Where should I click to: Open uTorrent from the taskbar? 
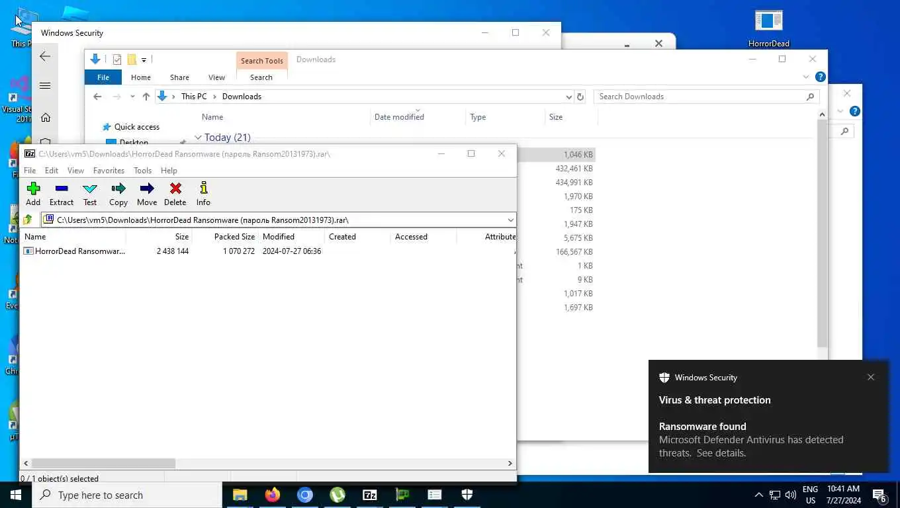(x=337, y=495)
